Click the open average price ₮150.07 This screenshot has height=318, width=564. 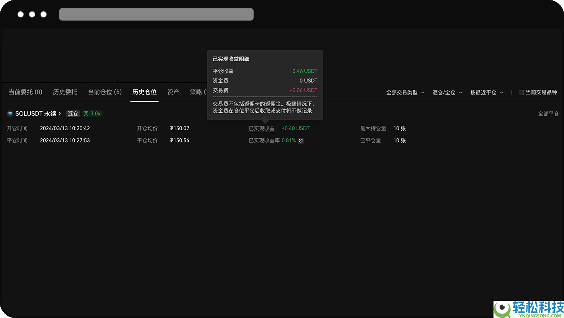[180, 128]
